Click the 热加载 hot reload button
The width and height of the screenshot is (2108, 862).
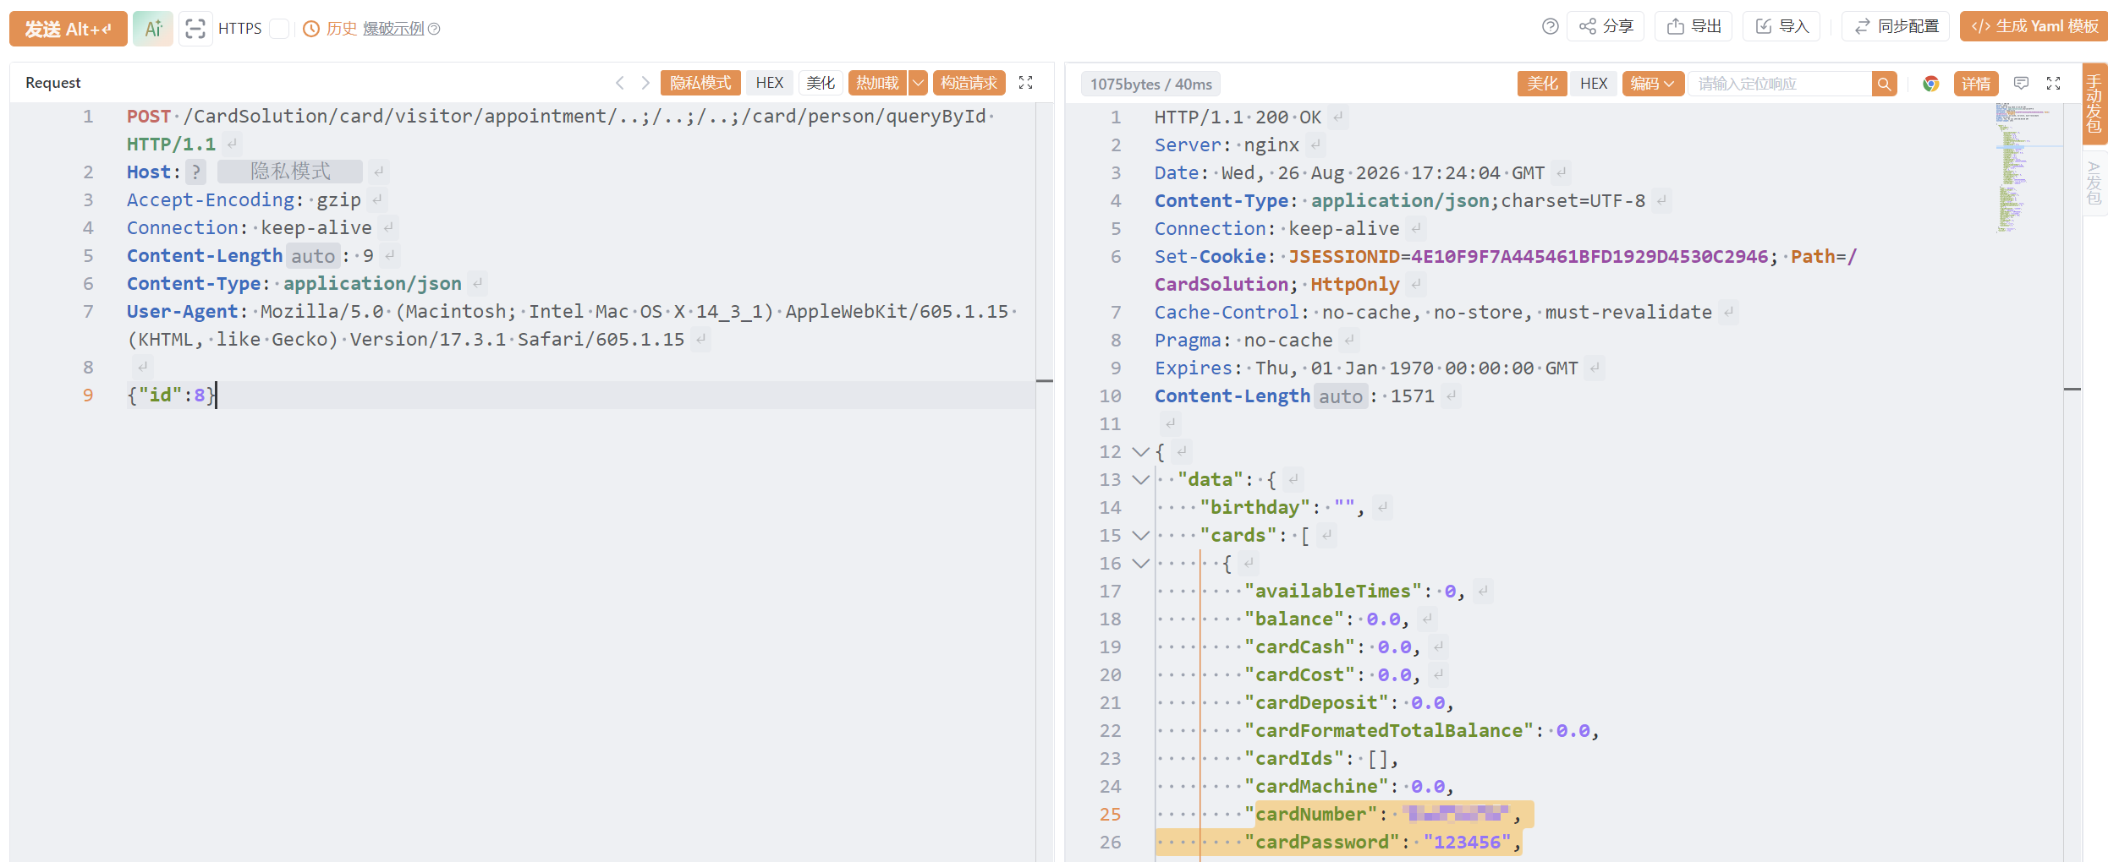coord(877,83)
